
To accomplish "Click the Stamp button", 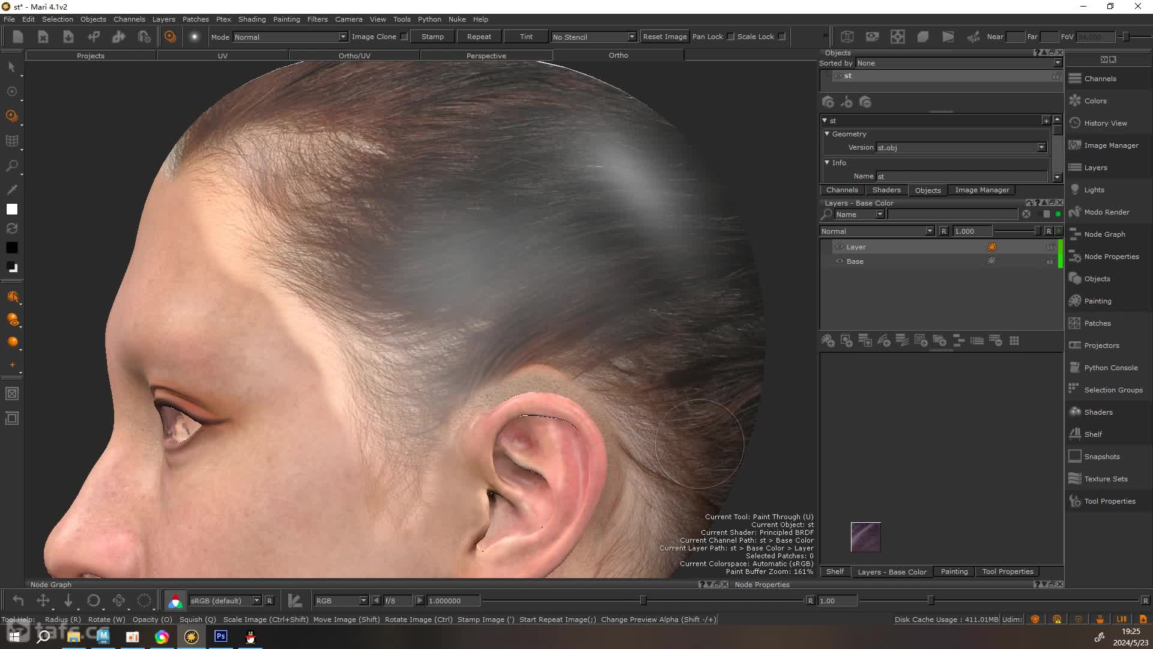I will (432, 37).
